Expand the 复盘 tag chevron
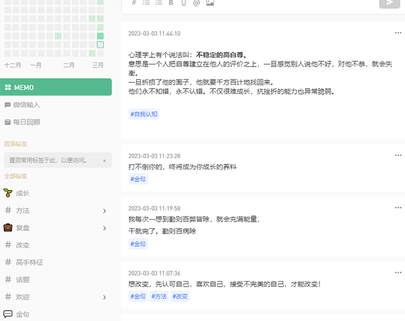 click(x=105, y=228)
